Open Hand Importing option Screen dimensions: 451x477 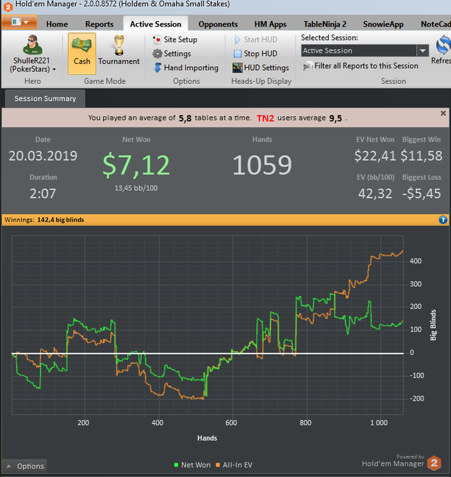pos(186,67)
